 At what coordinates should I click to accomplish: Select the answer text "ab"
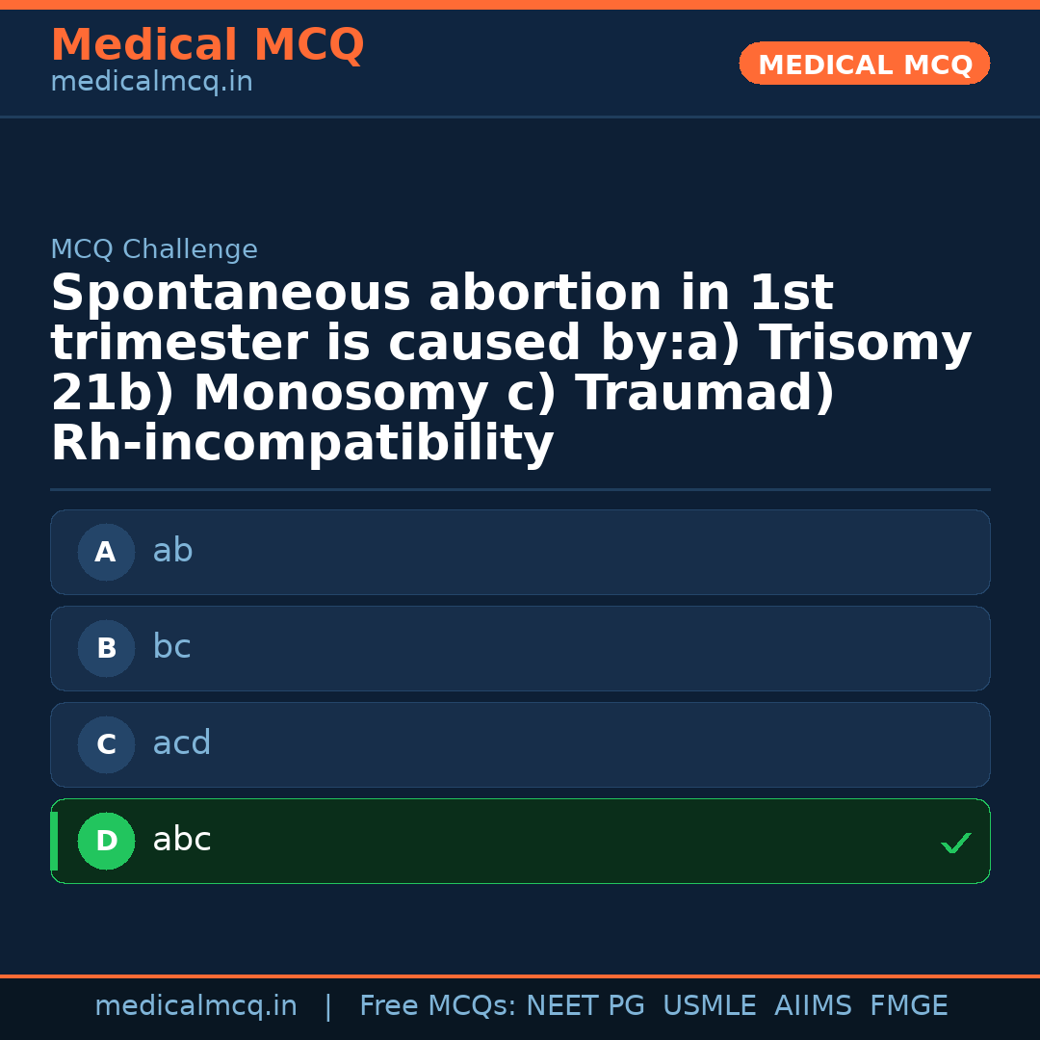(x=172, y=551)
